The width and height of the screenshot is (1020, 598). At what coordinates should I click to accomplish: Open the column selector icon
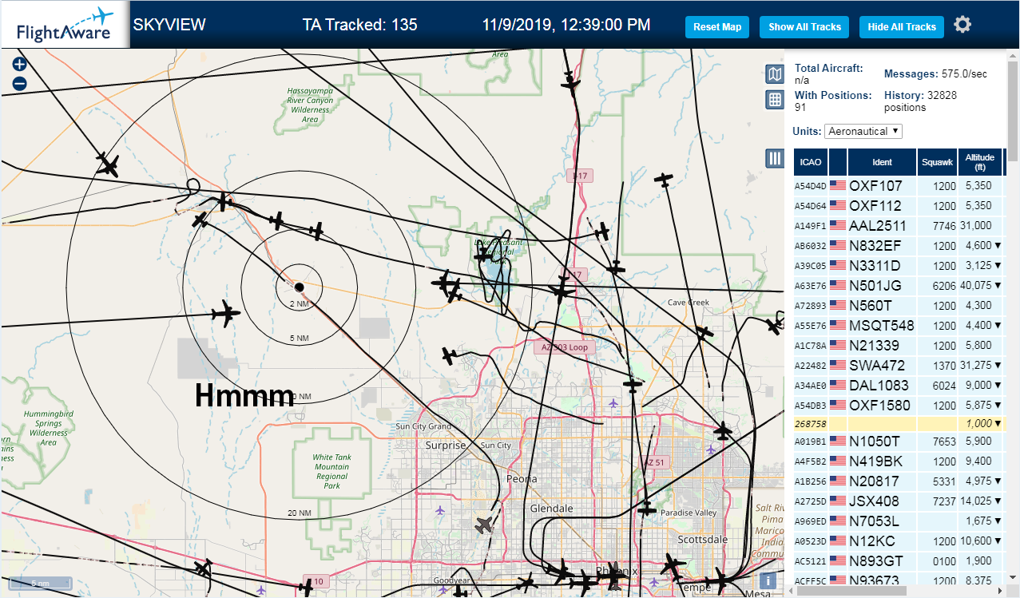[x=774, y=158]
